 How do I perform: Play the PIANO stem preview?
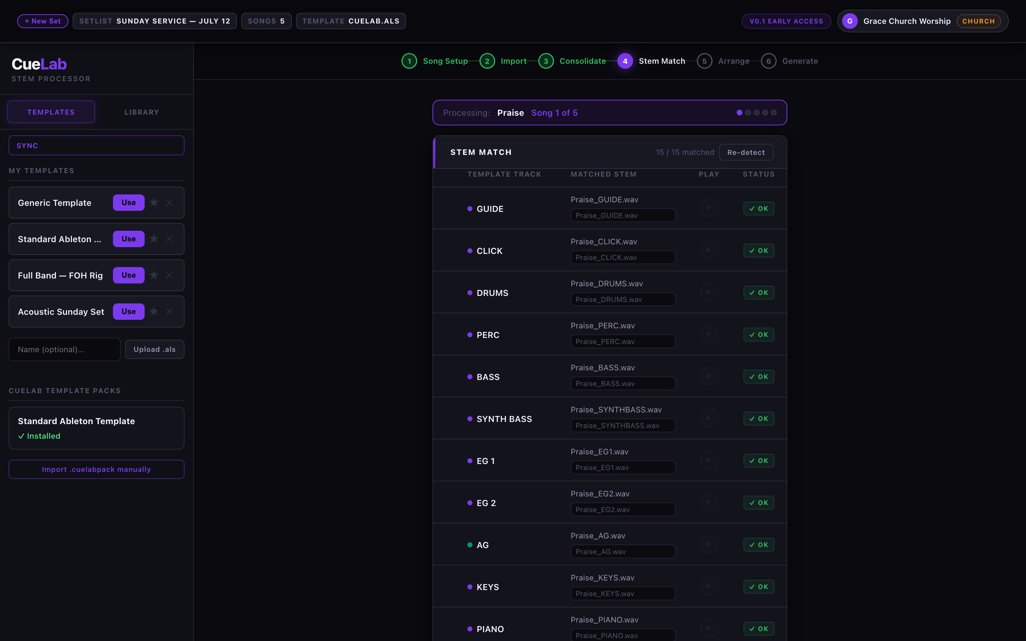(x=709, y=628)
